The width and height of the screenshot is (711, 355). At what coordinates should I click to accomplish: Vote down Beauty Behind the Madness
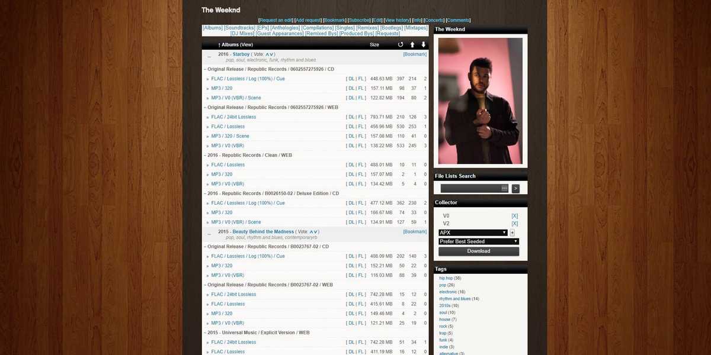[316, 232]
